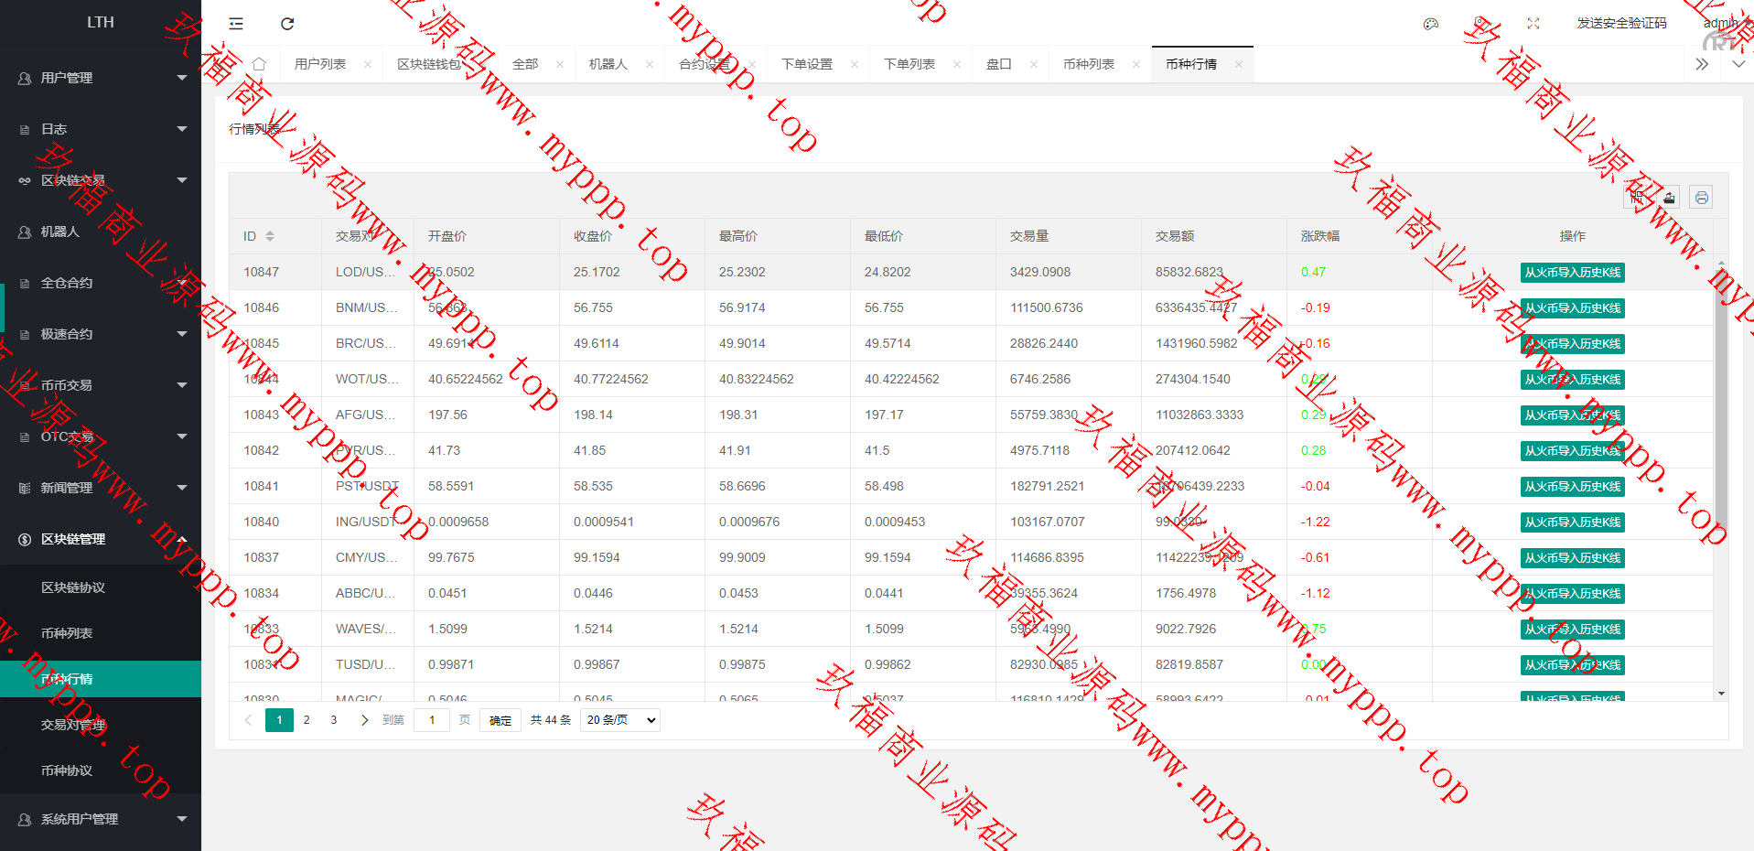Viewport: 1754px width, 851px height.
Task: Open the 20 条/页 page size dropdown
Action: coord(620,720)
